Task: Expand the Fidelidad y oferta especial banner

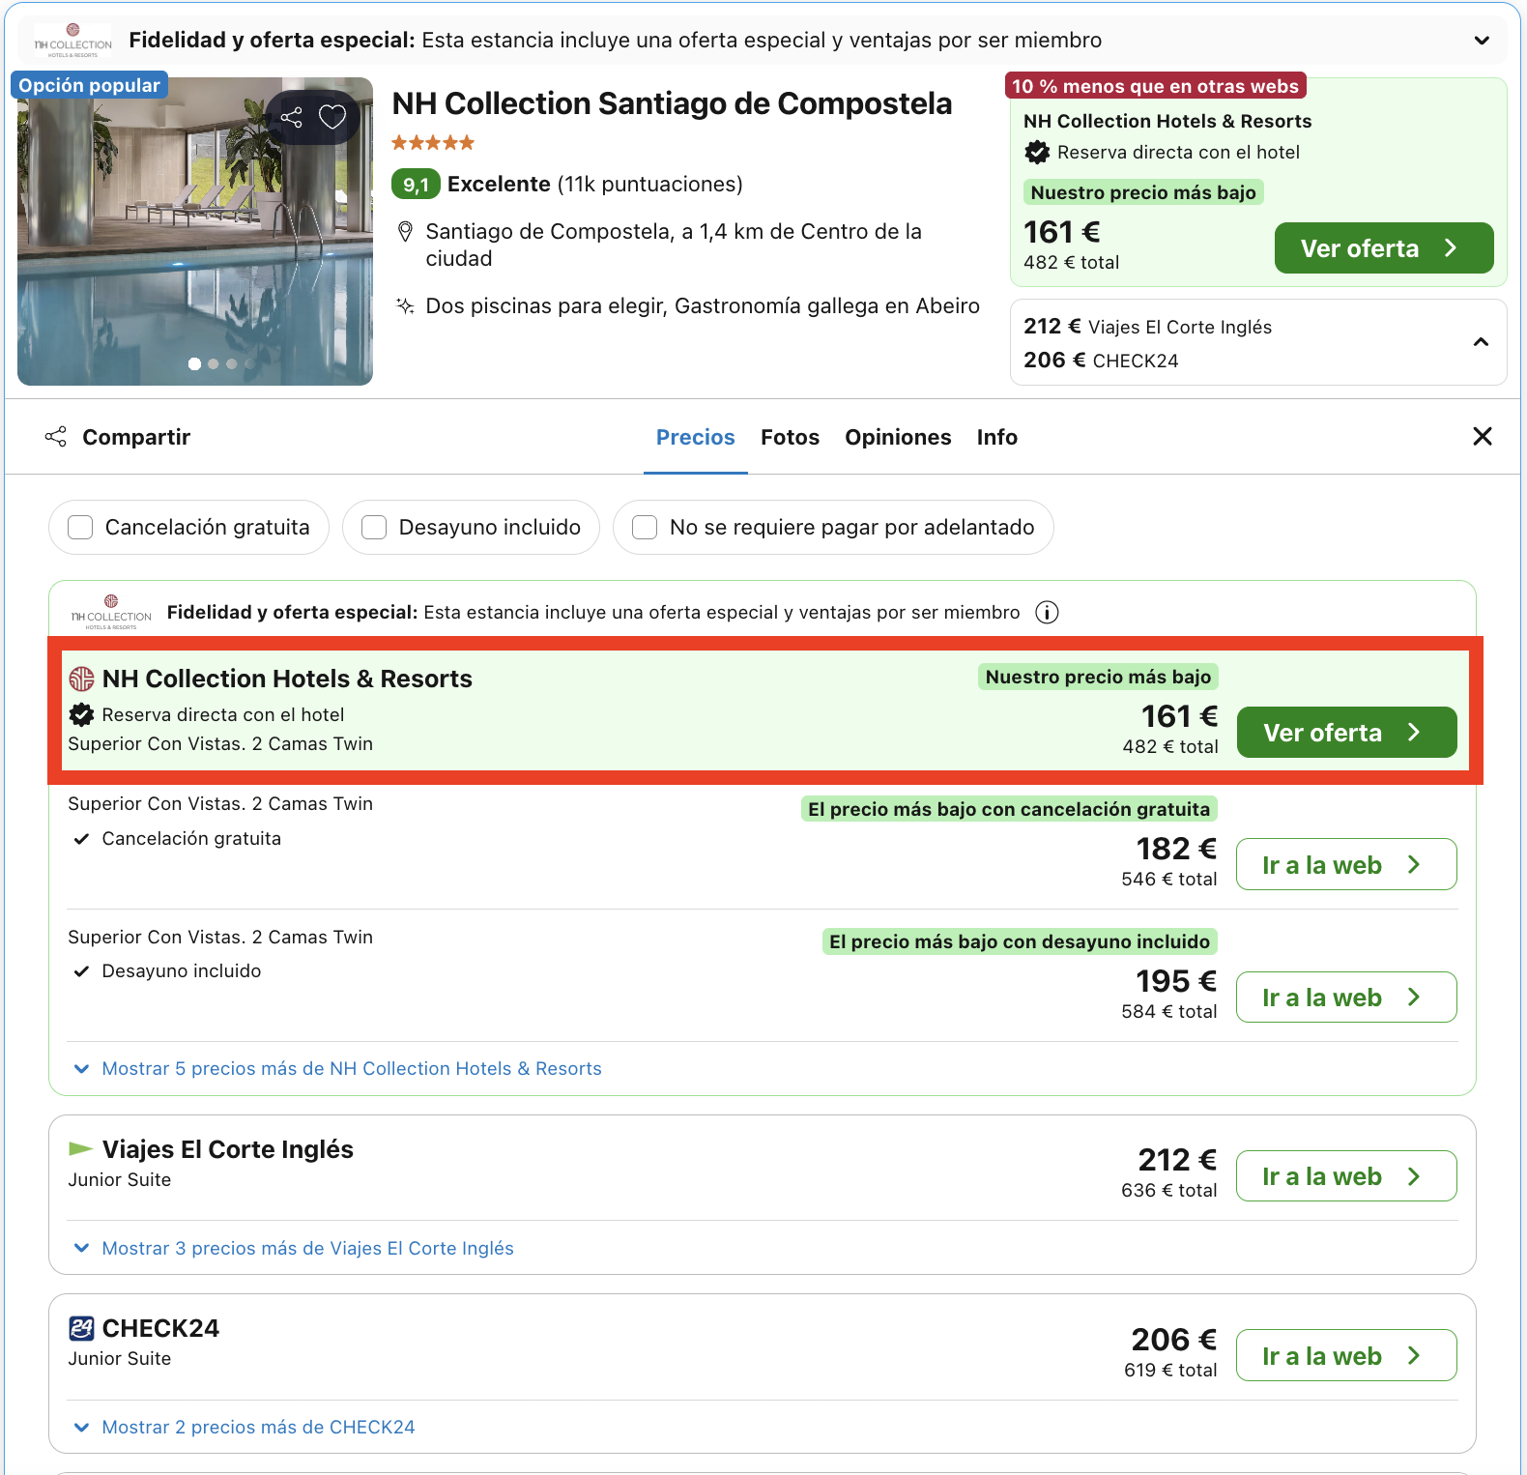Action: 1482,41
